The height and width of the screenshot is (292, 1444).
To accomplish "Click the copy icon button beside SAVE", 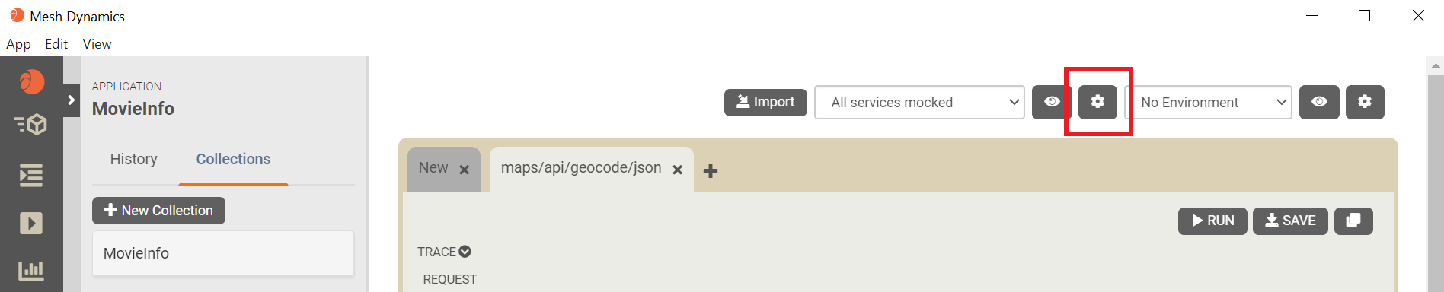I will click(x=1353, y=221).
